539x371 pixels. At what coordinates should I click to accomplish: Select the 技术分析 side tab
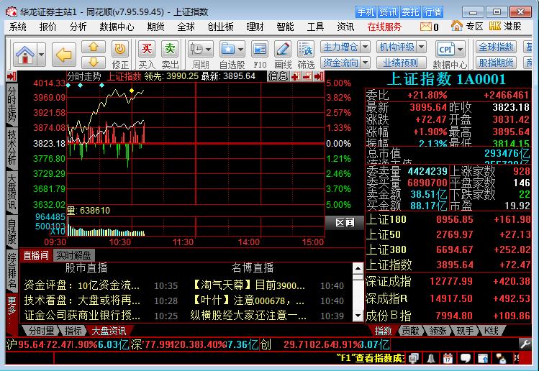(12, 147)
